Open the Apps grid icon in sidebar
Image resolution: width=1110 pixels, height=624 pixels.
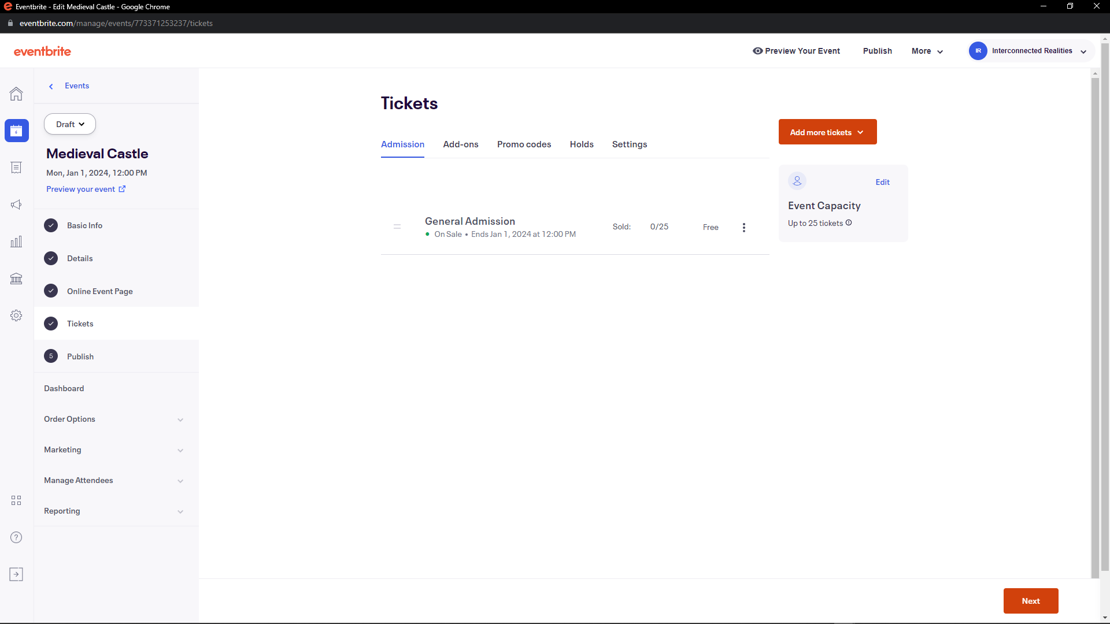pyautogui.click(x=16, y=500)
